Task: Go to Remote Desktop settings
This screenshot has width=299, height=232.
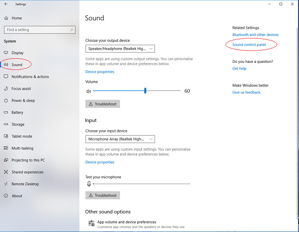Action: pos(25,184)
